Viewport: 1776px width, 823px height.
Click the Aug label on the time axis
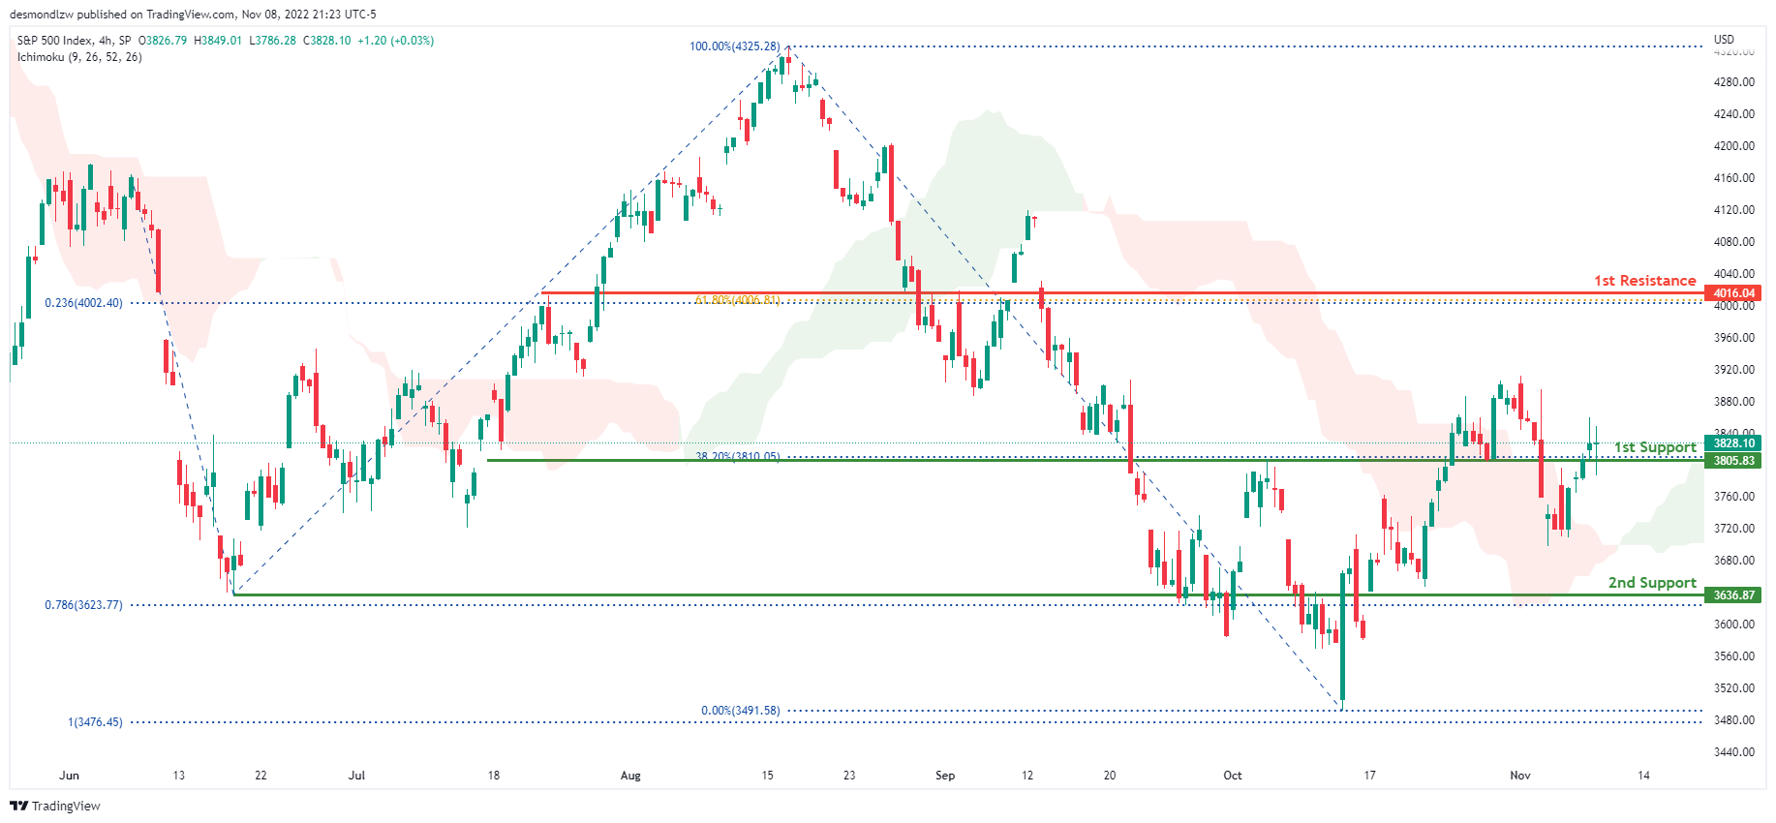tap(630, 776)
